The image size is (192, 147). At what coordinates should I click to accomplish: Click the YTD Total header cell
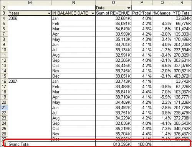[x=182, y=13]
